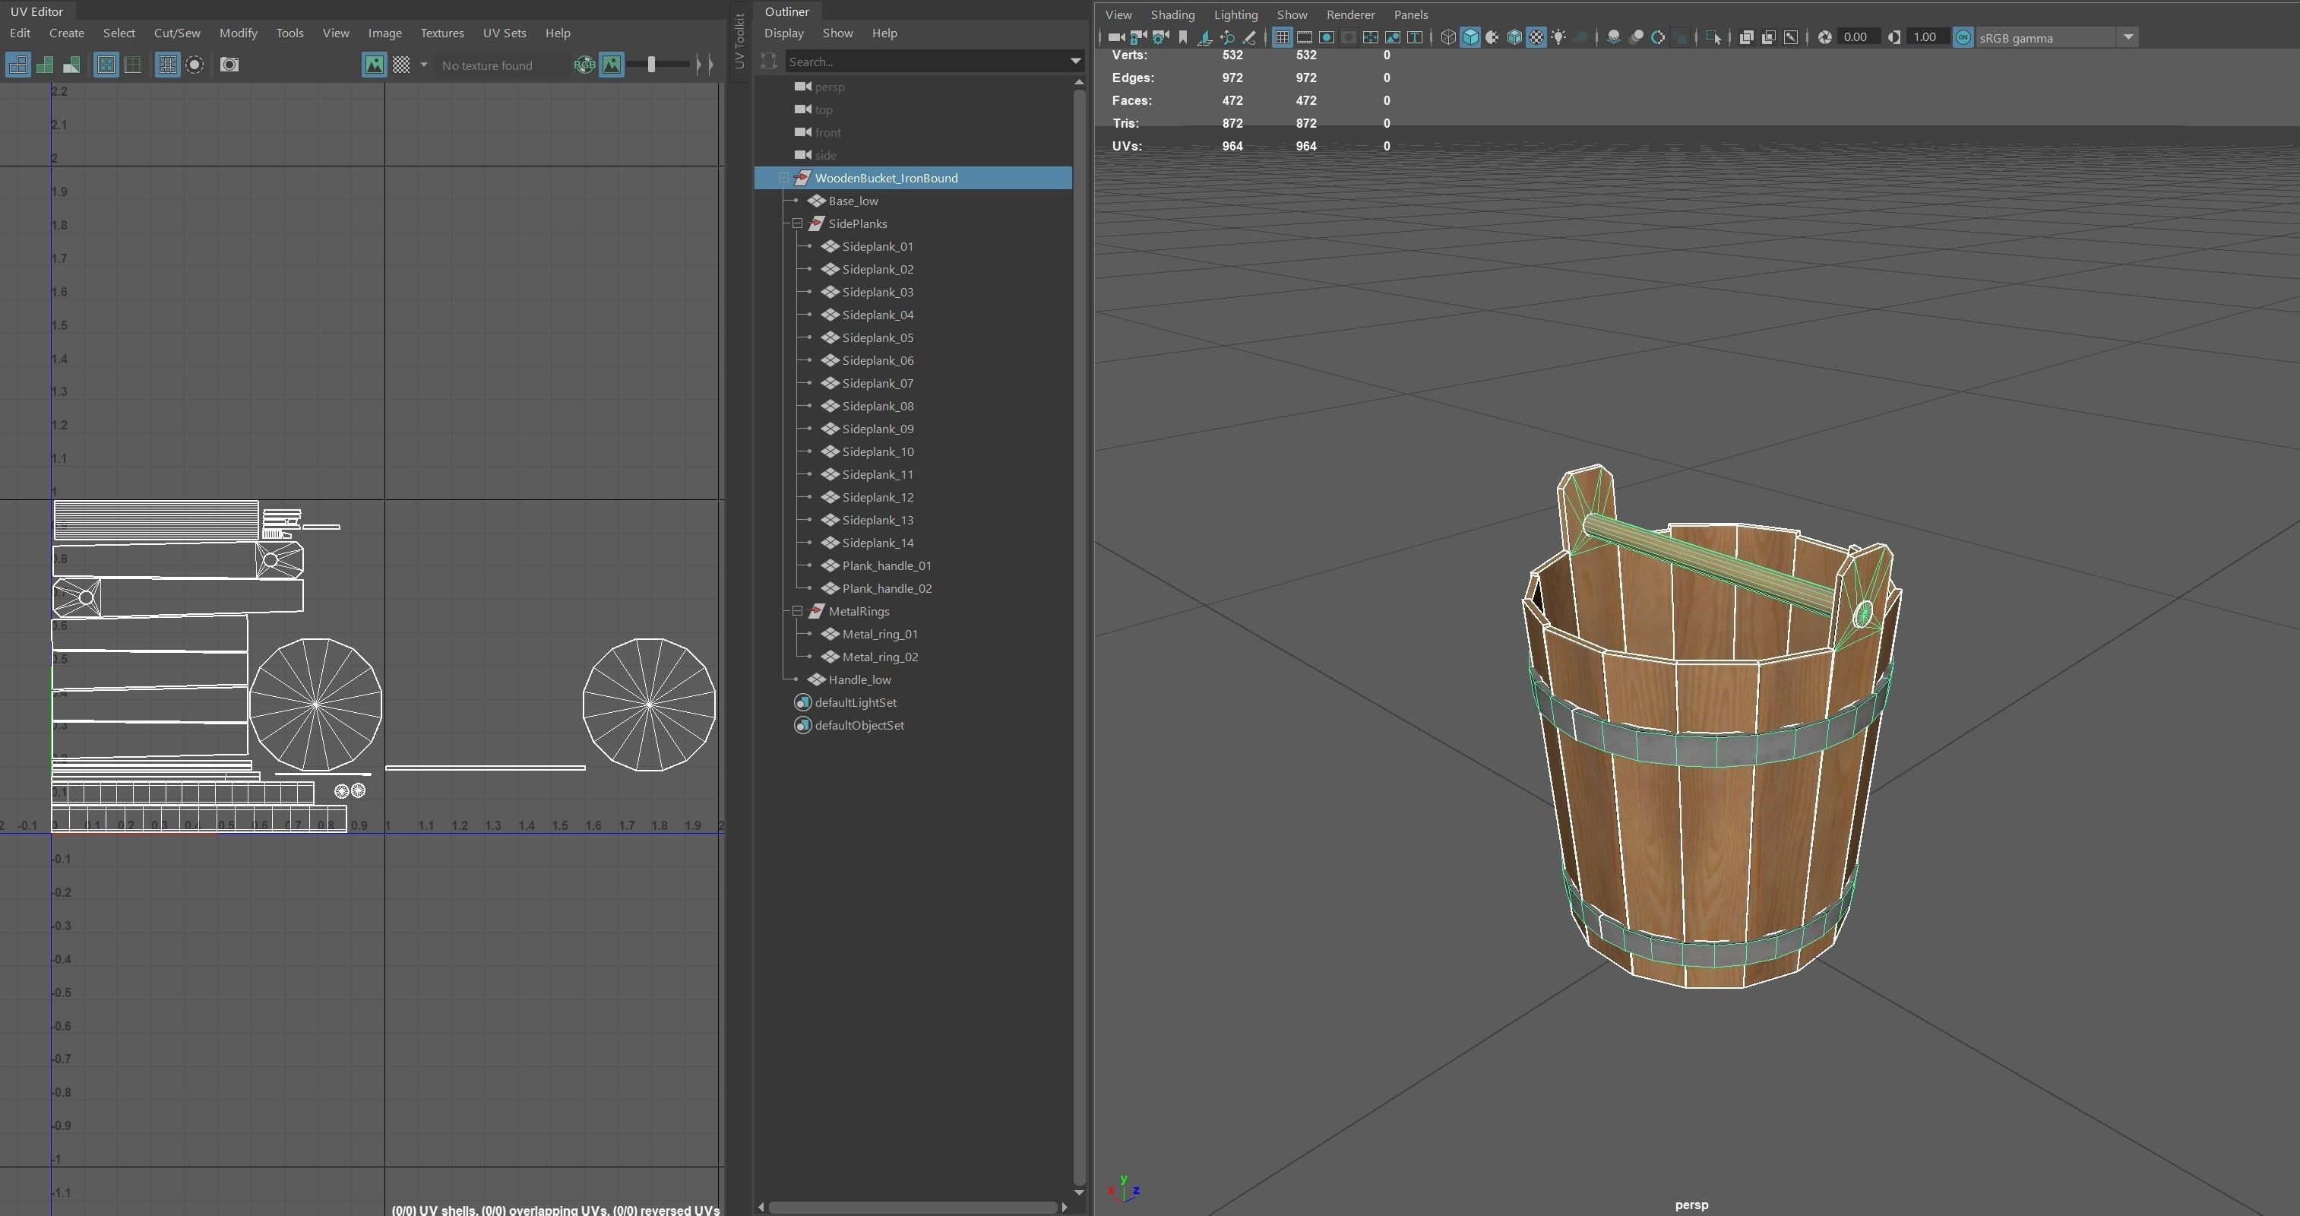Toggle the film gate icon
Viewport: 2300px width, 1216px height.
coord(1305,37)
